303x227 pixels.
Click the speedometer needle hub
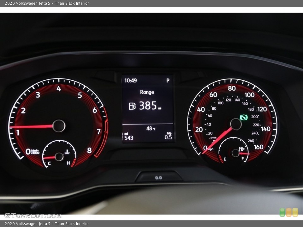tap(236, 124)
